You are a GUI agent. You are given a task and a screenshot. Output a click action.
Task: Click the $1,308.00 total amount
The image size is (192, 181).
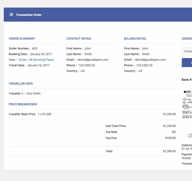169,151
